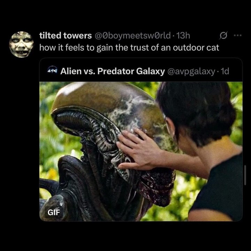Screen dimensions: 251x251
Task: Click the GIF badge on the image
Action: [54, 212]
